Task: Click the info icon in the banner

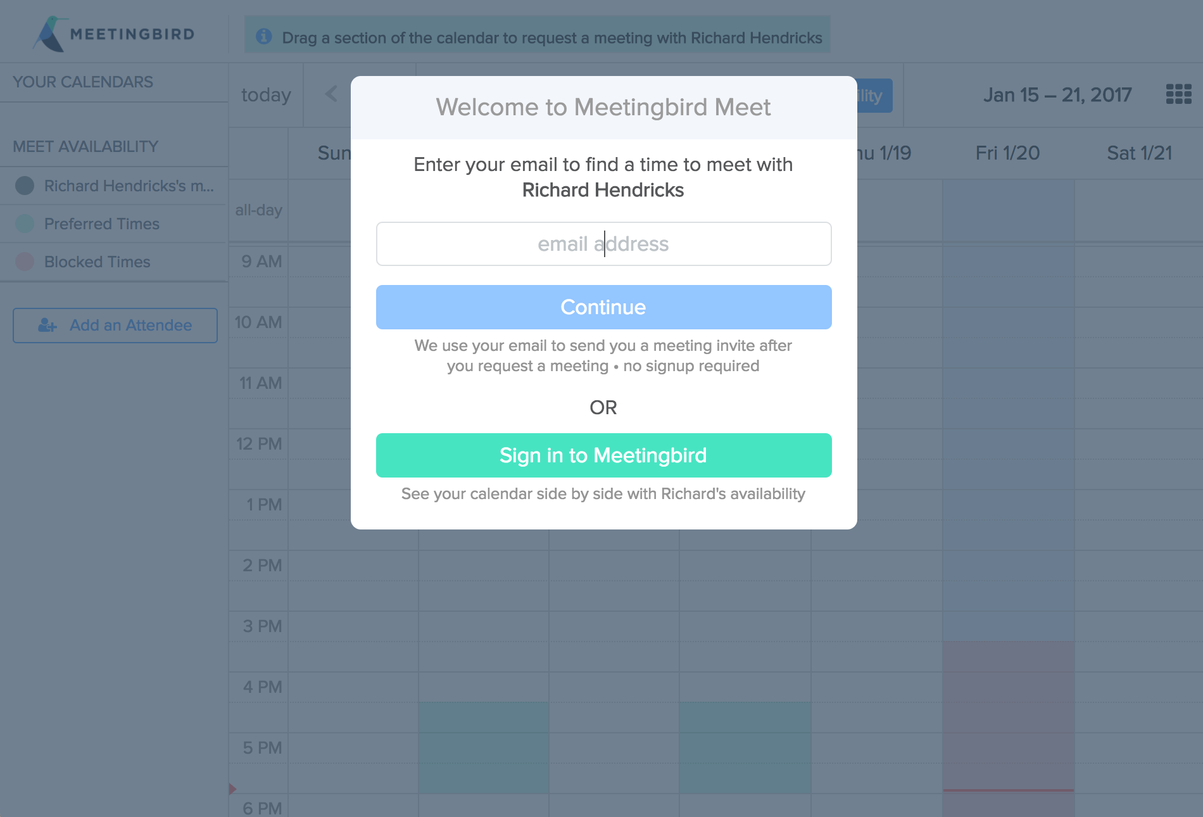Action: [x=263, y=37]
